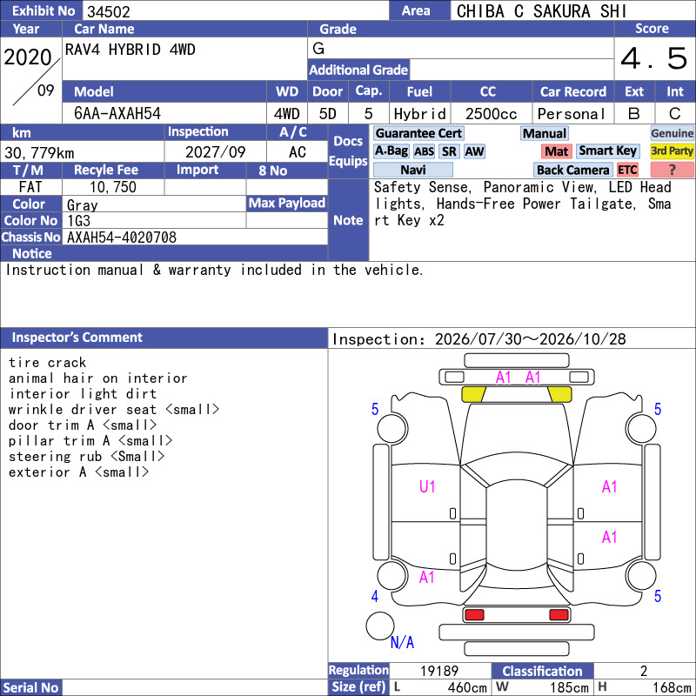The height and width of the screenshot is (696, 696).
Task: Click the chassis number AXAH54-4020708
Action: point(122,238)
